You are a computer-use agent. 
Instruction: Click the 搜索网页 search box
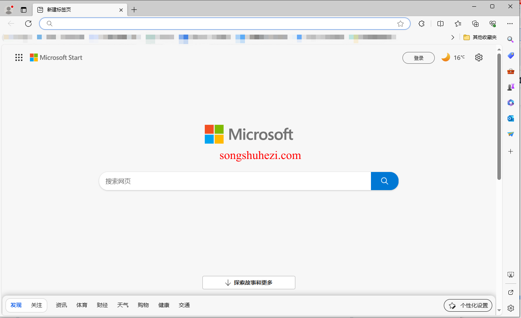pyautogui.click(x=235, y=181)
